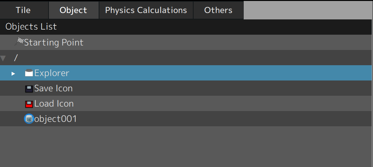Click the checkered flag Starting Point icon
Viewport: 373px width, 167px height.
pyautogui.click(x=19, y=41)
